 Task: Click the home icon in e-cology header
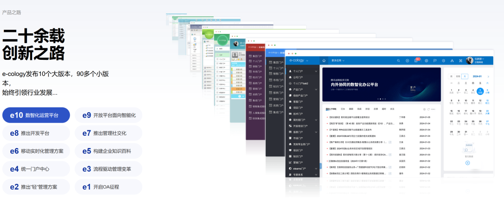tap(324, 60)
